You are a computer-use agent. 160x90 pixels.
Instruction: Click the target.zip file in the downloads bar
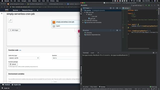point(7,88)
